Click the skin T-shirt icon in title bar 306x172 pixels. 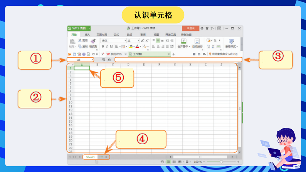(207, 28)
